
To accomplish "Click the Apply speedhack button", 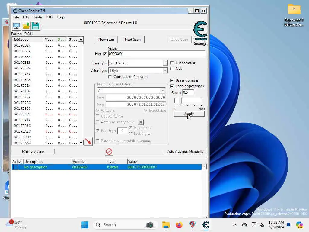I will 189,114.
